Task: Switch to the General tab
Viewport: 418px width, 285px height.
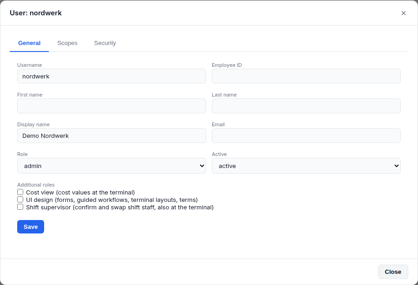Action: [29, 43]
